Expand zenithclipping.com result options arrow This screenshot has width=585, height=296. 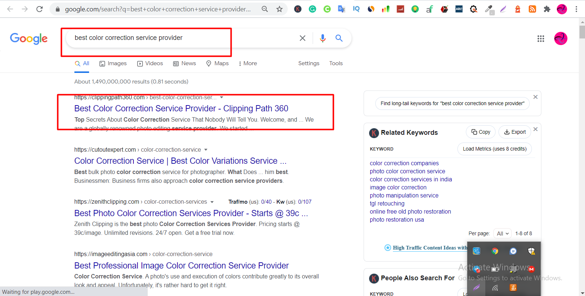(x=212, y=202)
